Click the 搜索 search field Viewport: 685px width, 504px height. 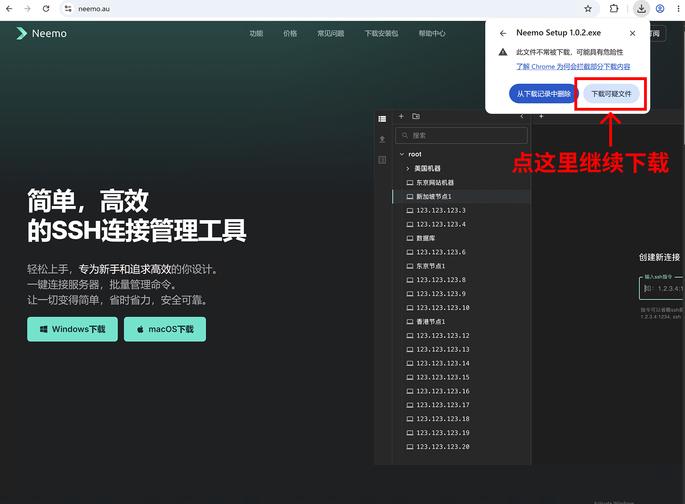pos(461,136)
